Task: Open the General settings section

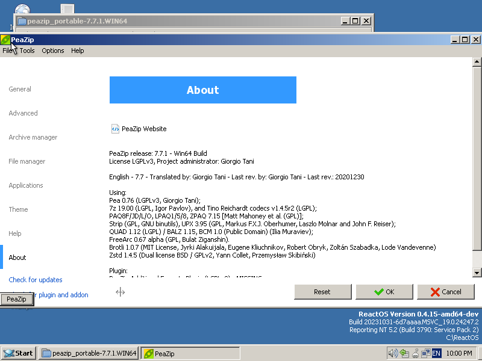Action: [x=20, y=89]
